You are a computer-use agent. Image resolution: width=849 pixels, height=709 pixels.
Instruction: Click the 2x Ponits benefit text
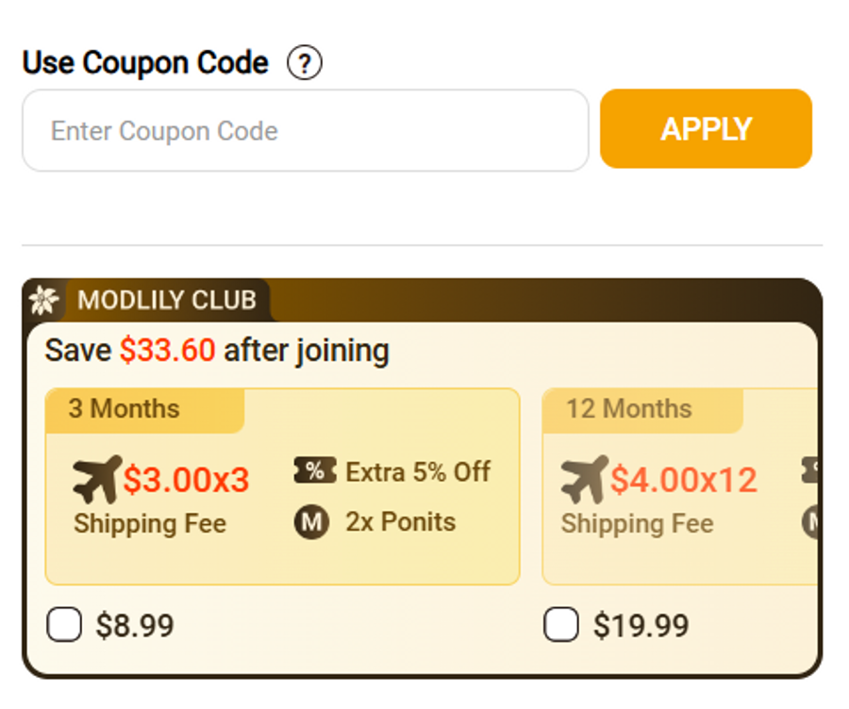click(400, 522)
